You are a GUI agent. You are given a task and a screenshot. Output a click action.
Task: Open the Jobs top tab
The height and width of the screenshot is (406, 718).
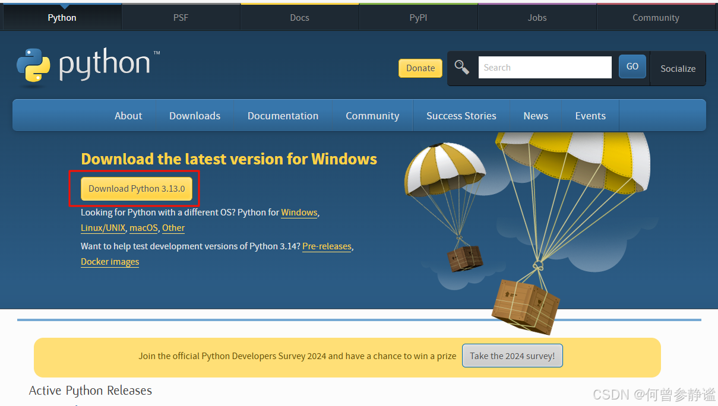click(537, 17)
